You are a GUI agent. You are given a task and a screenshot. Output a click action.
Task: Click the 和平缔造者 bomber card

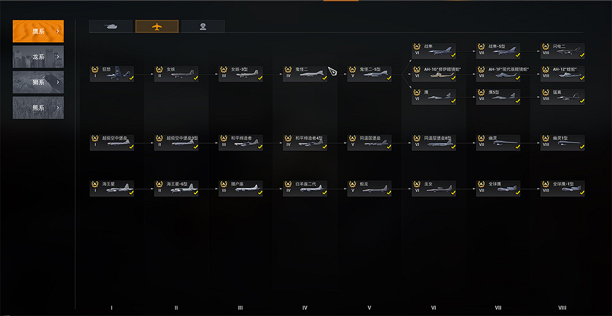[241, 143]
